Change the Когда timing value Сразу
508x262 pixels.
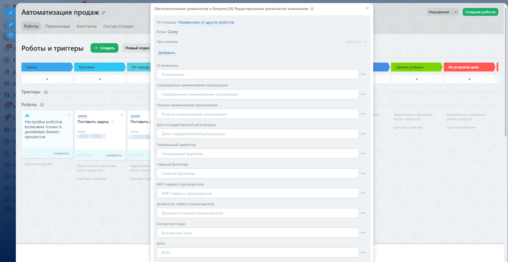click(173, 32)
